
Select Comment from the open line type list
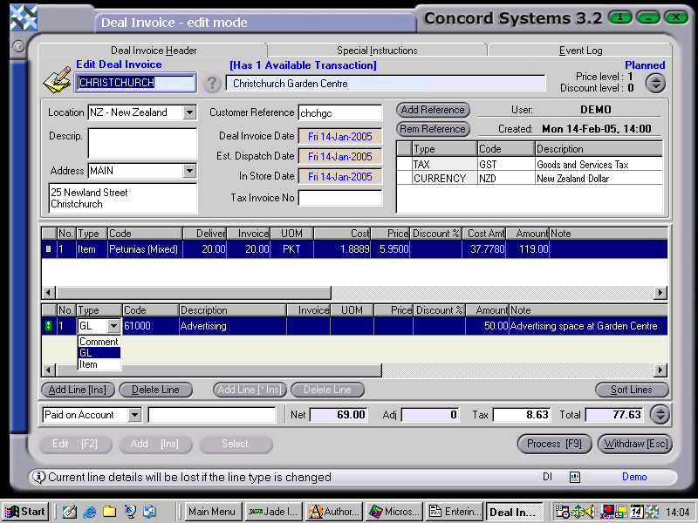point(99,343)
